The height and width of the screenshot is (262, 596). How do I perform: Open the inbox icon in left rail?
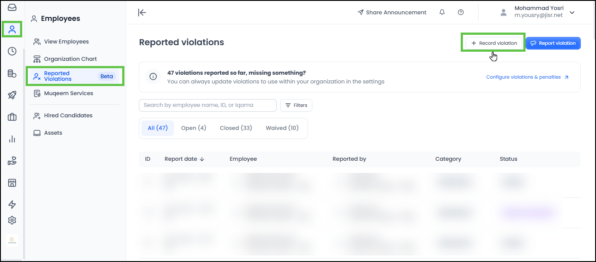click(12, 7)
